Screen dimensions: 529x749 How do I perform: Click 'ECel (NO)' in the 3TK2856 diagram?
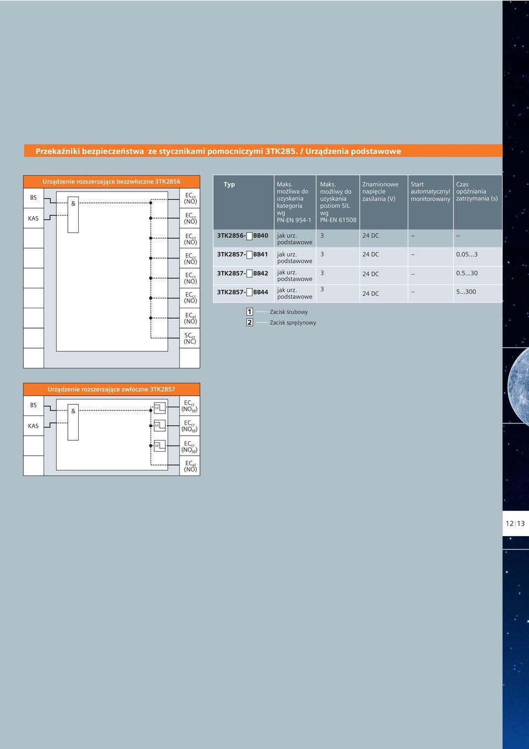coord(190,318)
